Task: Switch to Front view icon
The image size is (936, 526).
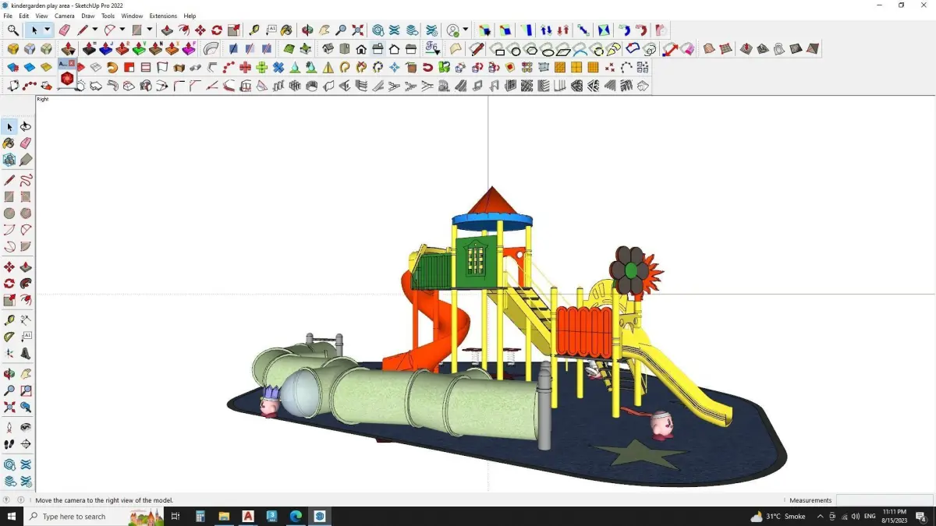Action: [x=361, y=49]
